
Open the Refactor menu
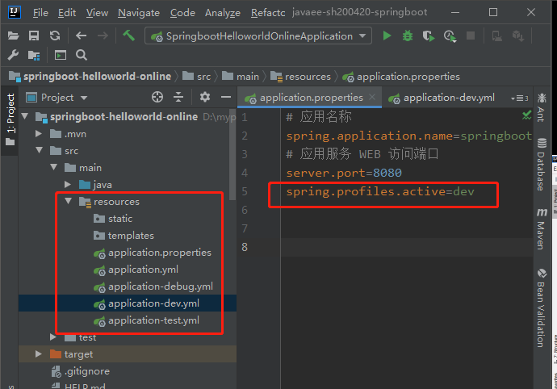click(268, 13)
